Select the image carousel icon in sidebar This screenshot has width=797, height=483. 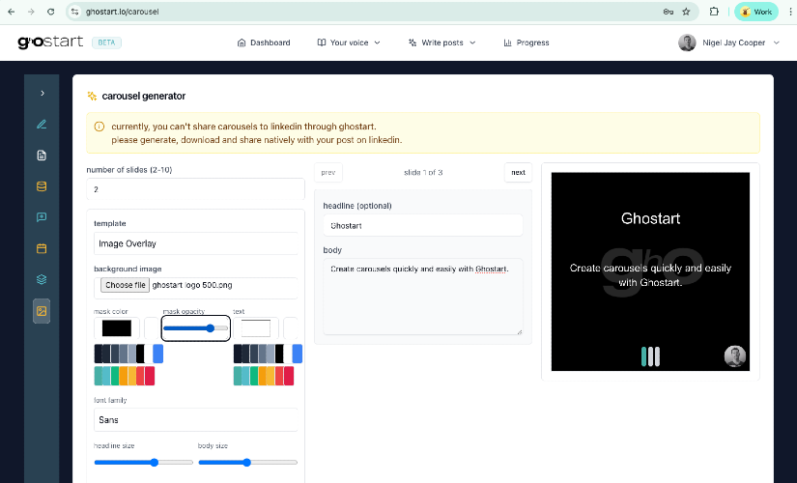[42, 311]
